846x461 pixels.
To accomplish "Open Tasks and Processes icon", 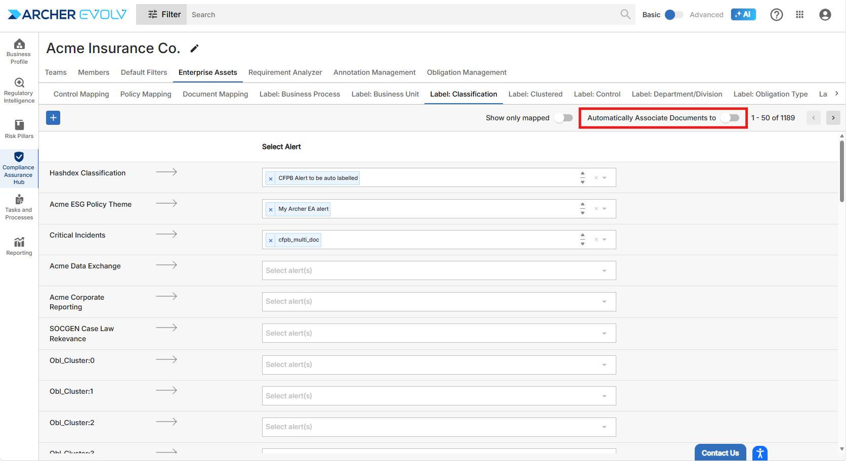I will [19, 207].
